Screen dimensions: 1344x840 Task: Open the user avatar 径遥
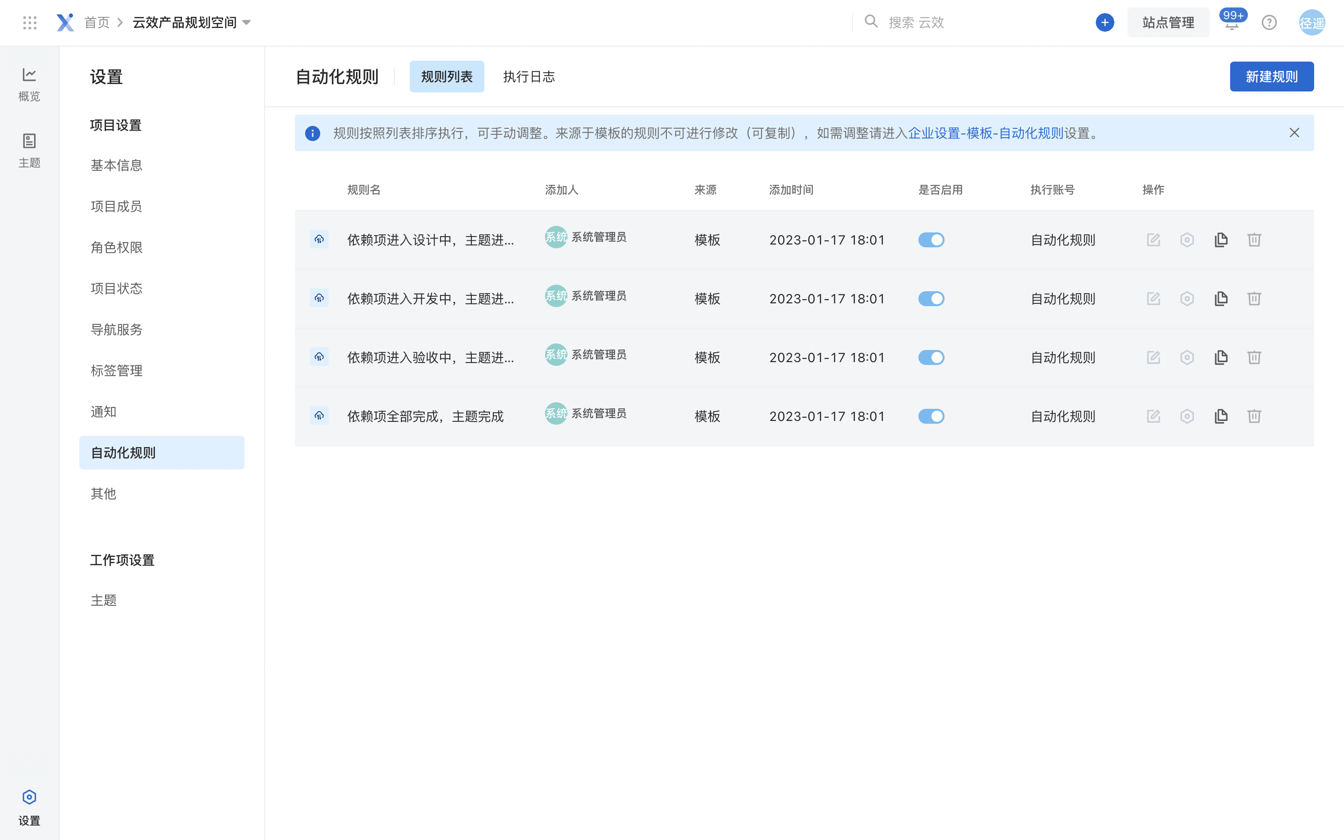click(x=1312, y=23)
